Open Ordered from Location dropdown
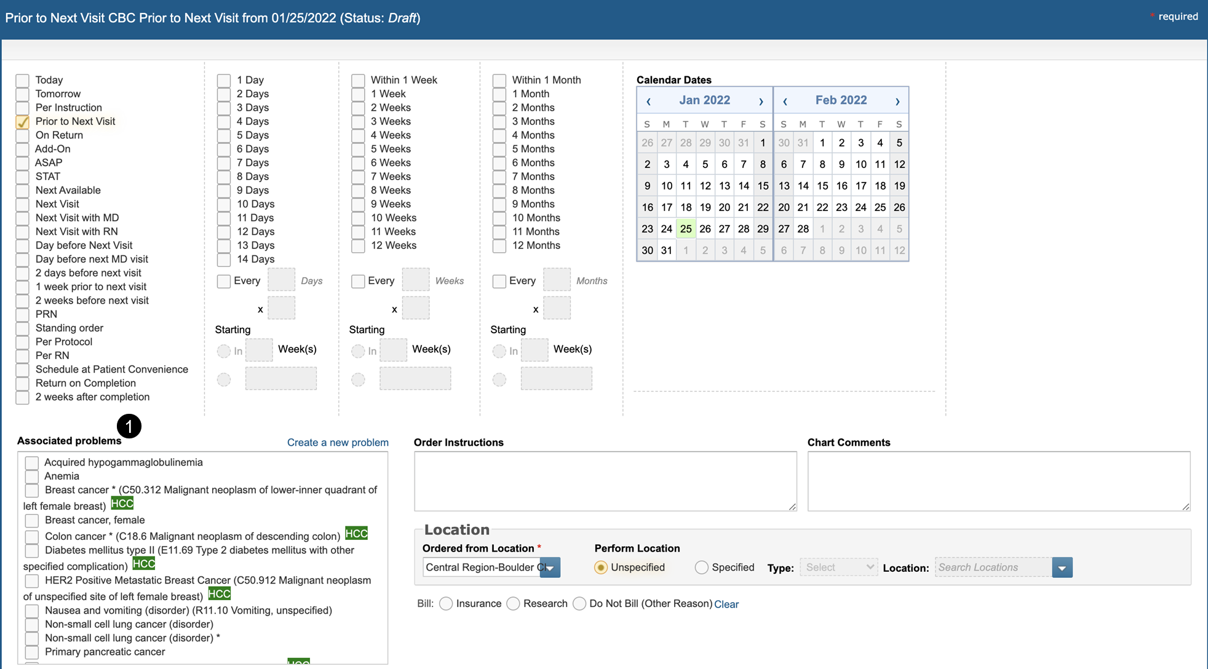1208x669 pixels. 550,568
